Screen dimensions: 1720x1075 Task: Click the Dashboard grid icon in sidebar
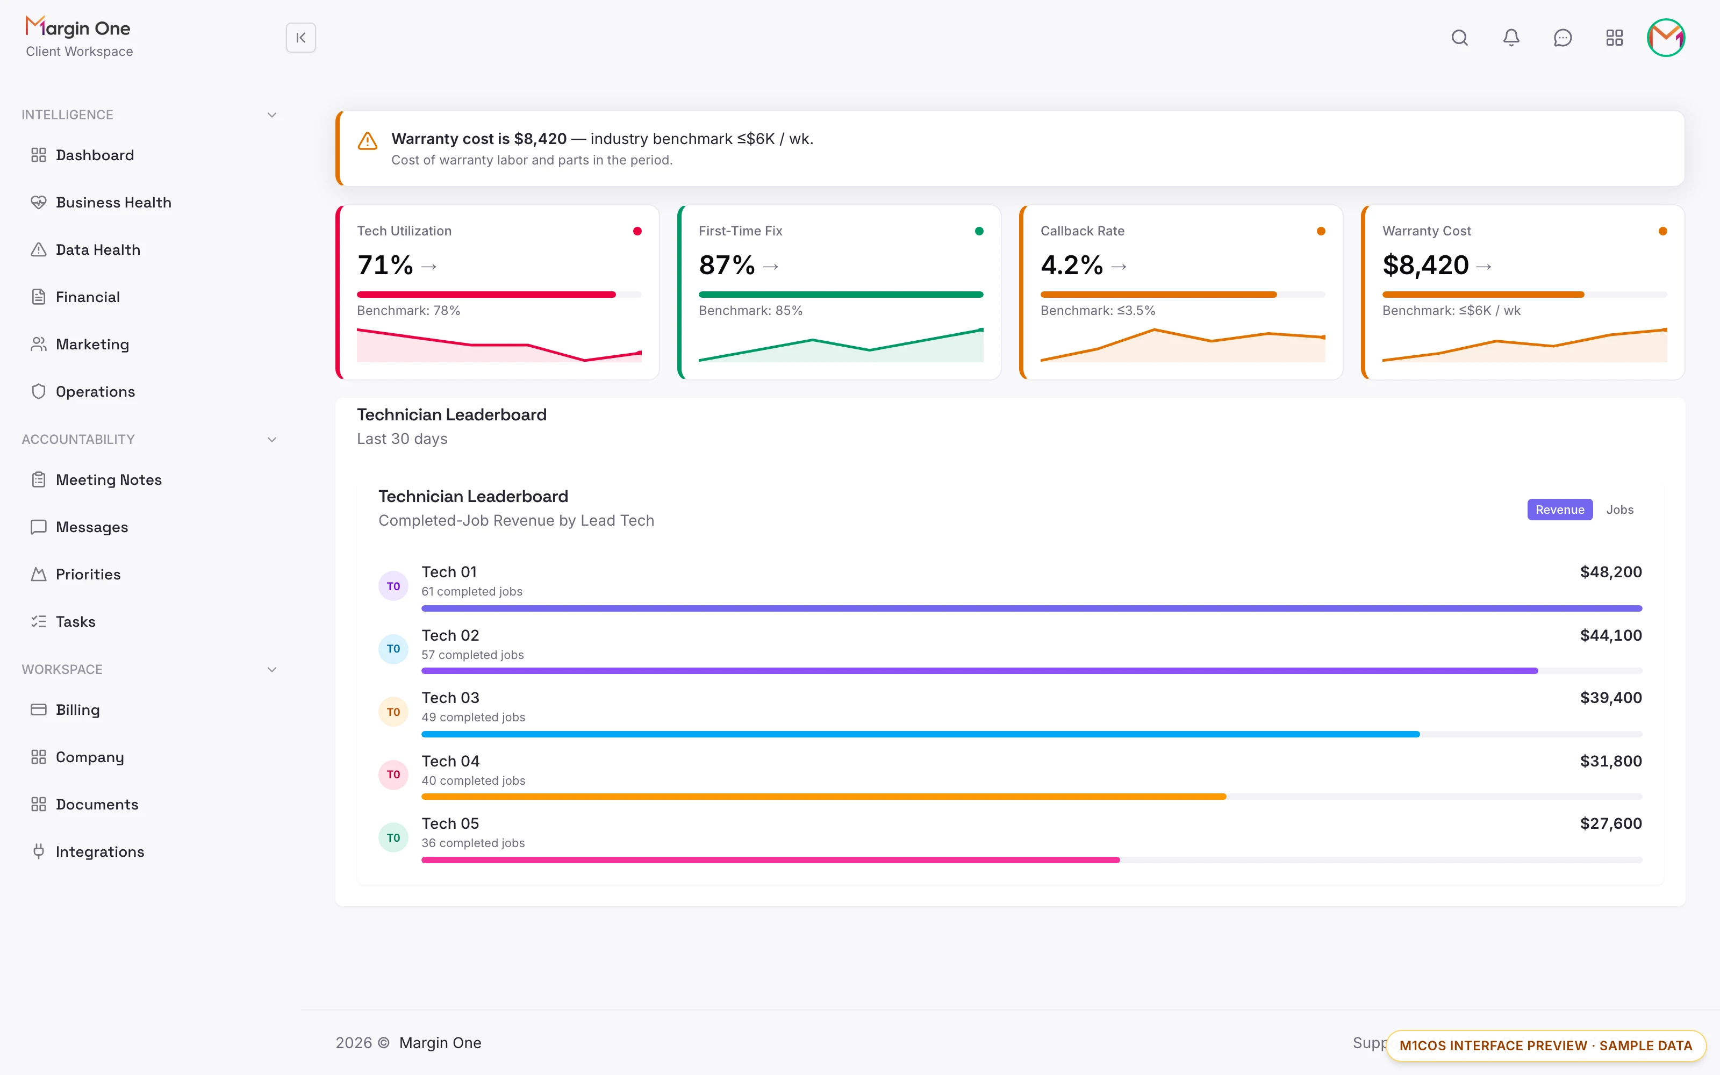pyautogui.click(x=38, y=155)
